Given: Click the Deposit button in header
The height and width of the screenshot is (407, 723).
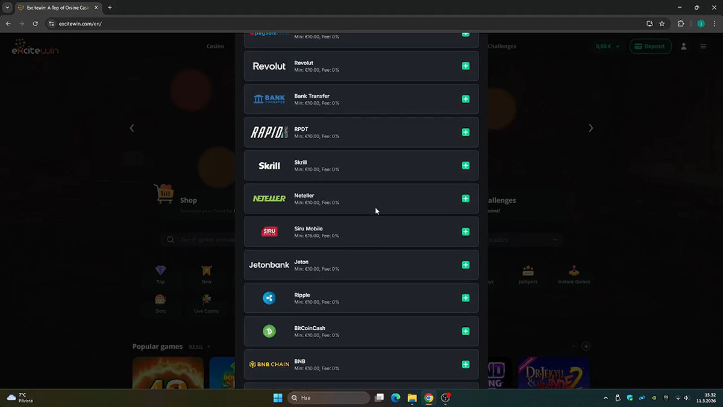Looking at the screenshot, I should click(x=650, y=46).
